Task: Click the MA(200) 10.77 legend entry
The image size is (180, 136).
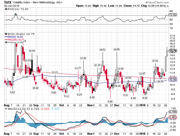Action: (x=14, y=40)
